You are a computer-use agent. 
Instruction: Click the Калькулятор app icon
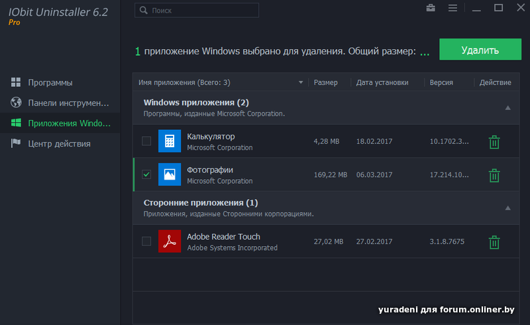click(x=169, y=141)
